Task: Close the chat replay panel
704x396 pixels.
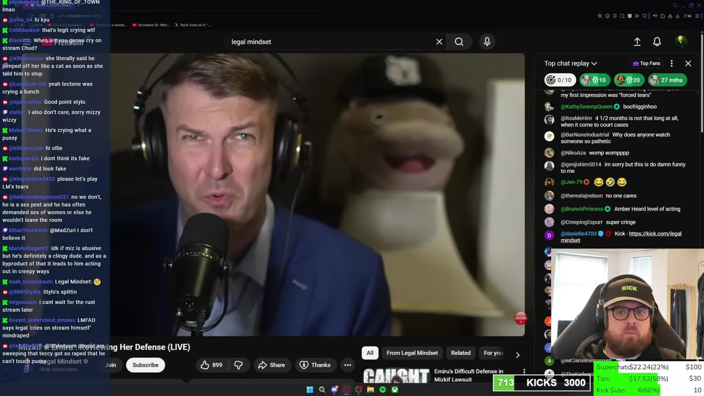Action: tap(688, 63)
